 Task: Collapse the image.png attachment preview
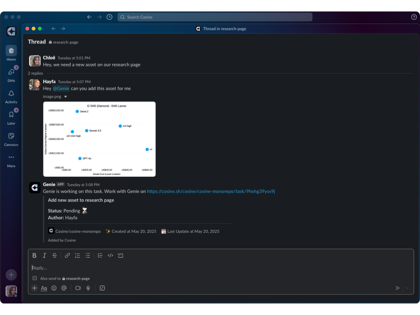[65, 97]
